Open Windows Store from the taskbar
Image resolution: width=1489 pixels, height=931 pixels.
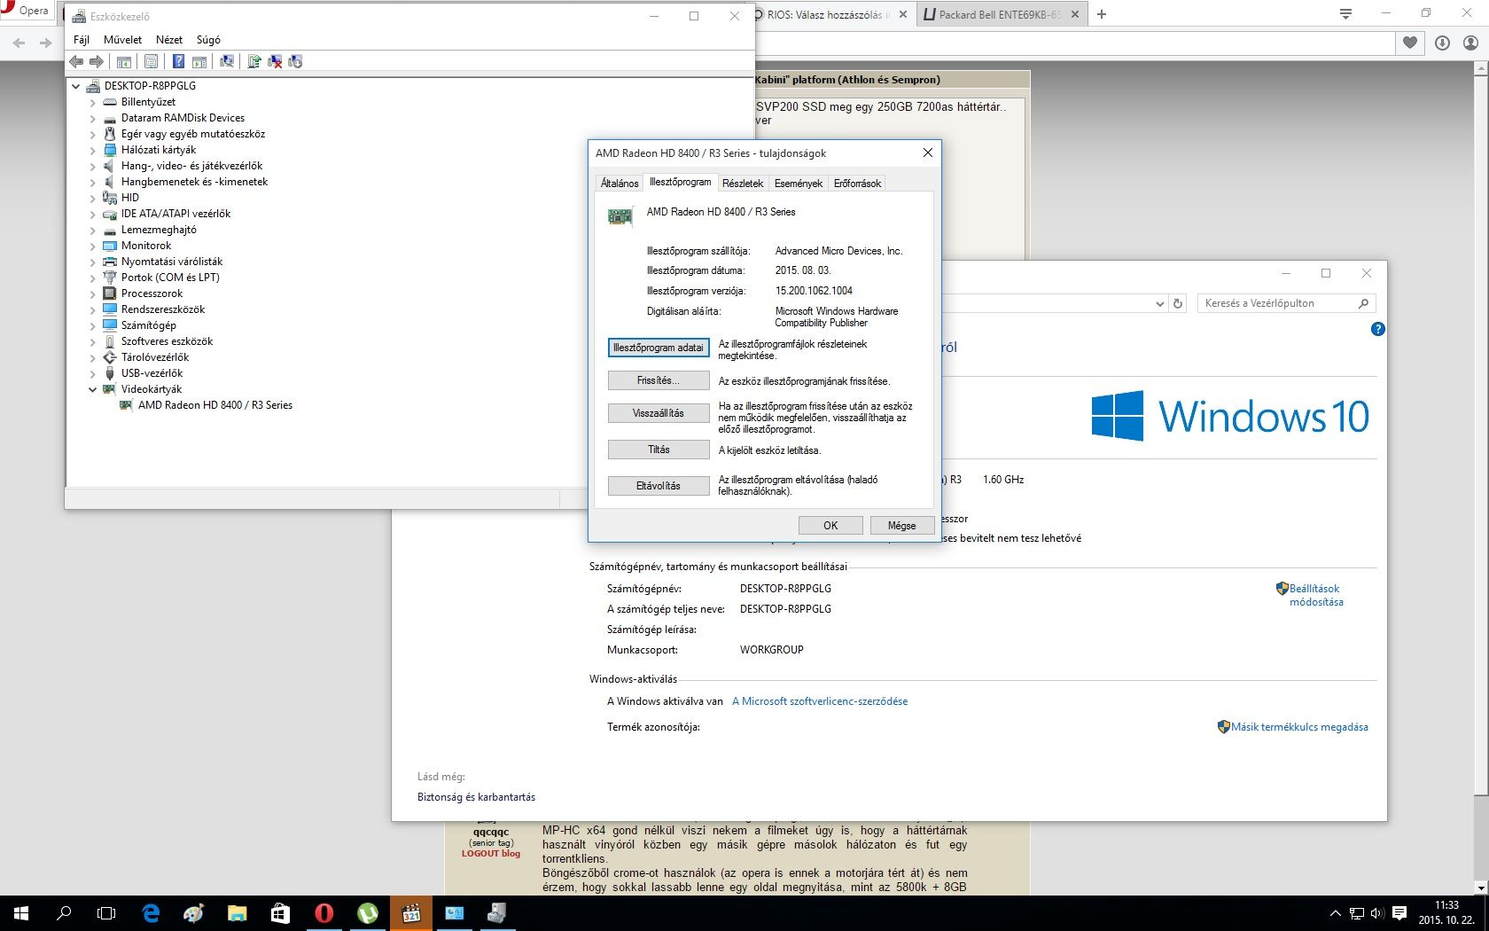[280, 912]
